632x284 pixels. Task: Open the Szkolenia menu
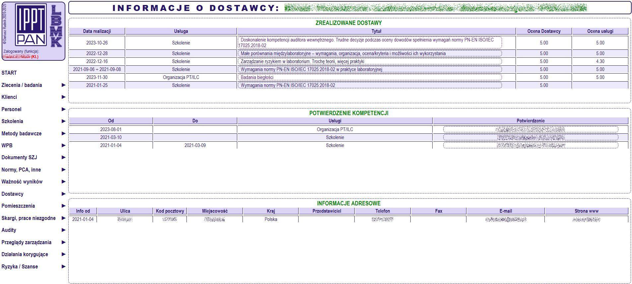coord(12,121)
